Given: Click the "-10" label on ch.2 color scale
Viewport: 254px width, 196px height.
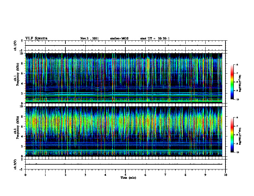Looking at the screenshot, I should [237, 152].
